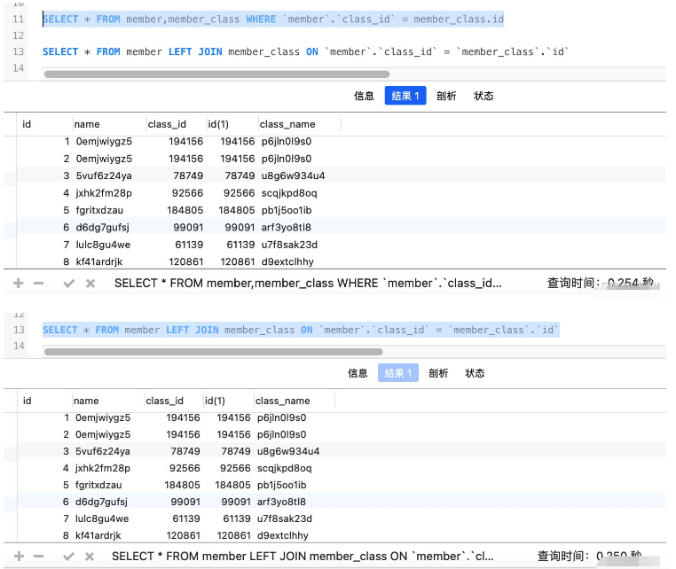Apply changes checkmark in the lower result grid
This screenshot has width=676, height=569.
[68, 557]
